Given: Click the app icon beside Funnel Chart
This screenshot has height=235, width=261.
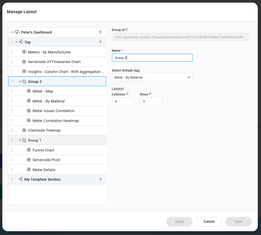Looking at the screenshot, I should point(29,150).
